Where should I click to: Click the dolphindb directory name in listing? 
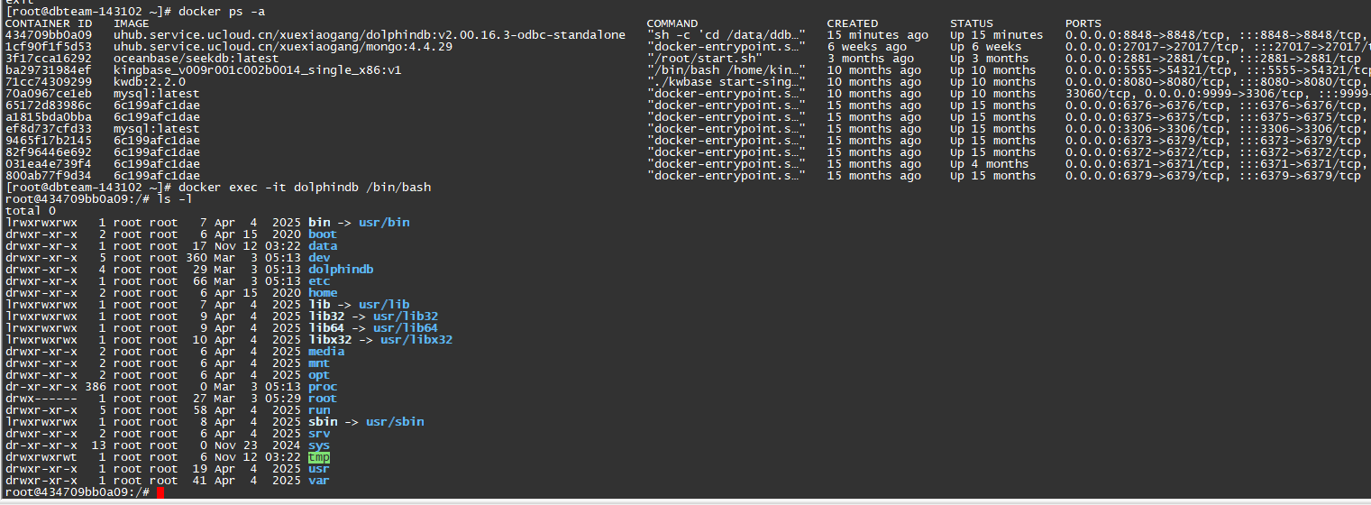(x=341, y=269)
